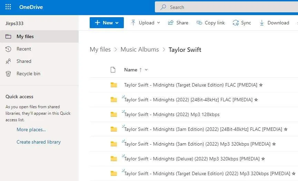Open Midnights (Target Deluxe Edition) Mp3 320kbps folder
298x181 pixels.
click(207, 174)
